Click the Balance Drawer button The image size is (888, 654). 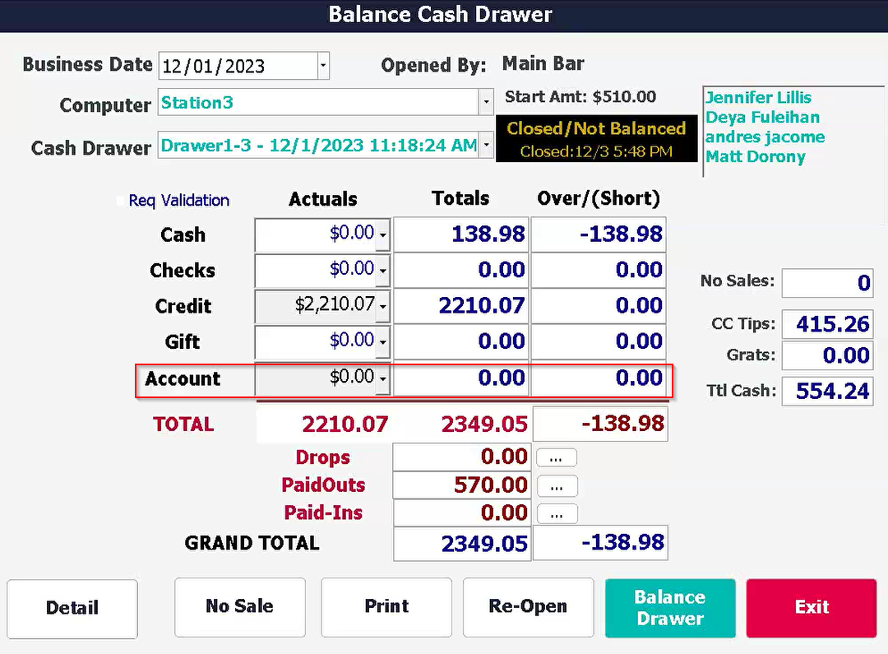point(670,608)
